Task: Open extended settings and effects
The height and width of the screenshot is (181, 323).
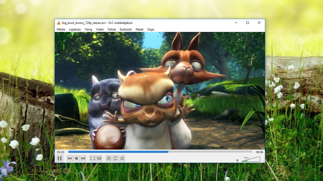Action: tap(99, 158)
